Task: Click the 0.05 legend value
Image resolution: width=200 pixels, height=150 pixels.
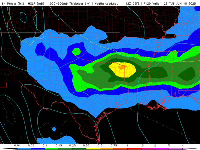Action: click(x=31, y=145)
